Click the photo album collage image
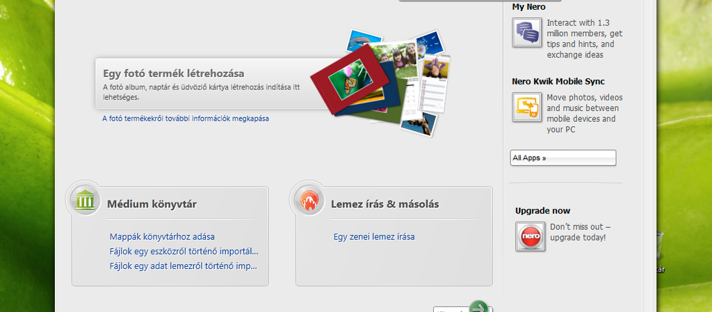 380,83
